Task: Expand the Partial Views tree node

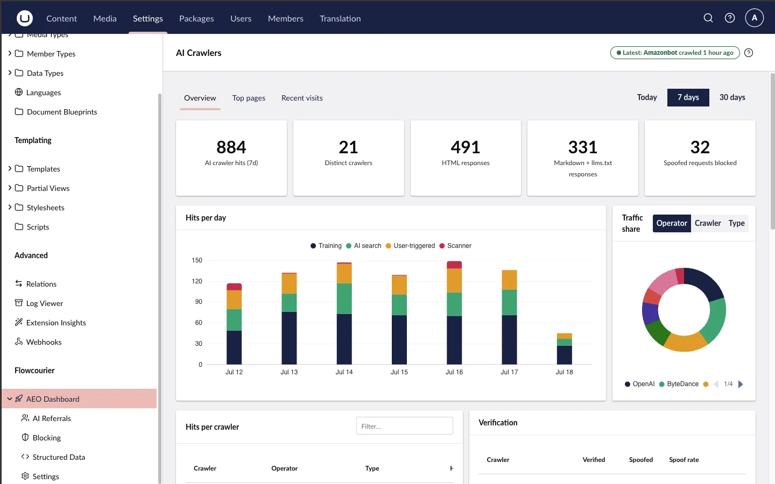Action: (x=10, y=188)
